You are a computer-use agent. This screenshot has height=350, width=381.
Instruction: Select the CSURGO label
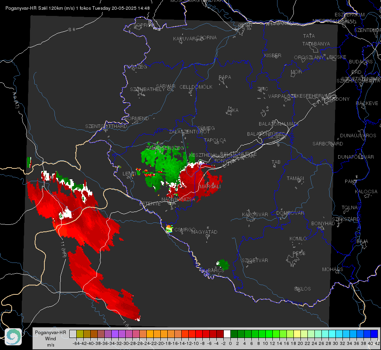tap(185, 230)
